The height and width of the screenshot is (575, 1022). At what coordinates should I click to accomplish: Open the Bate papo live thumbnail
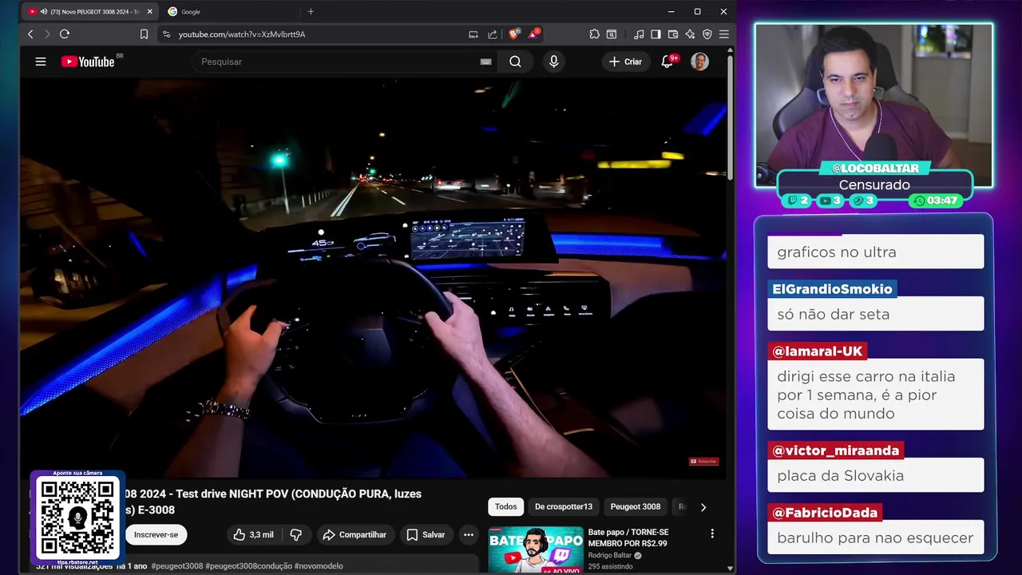point(536,549)
